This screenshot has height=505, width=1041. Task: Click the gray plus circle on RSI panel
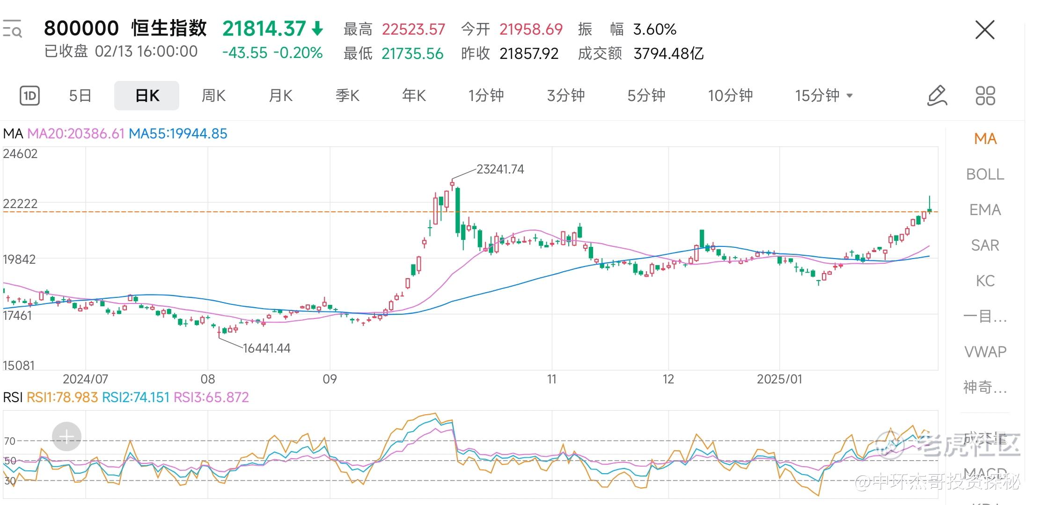pos(66,437)
